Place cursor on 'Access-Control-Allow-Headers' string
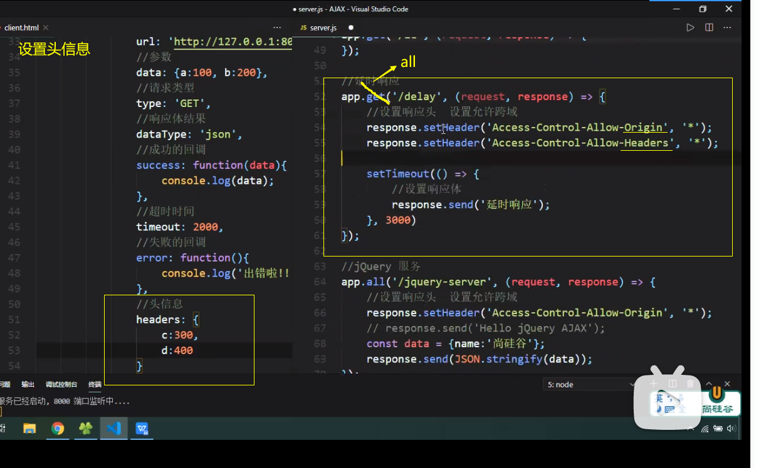771x468 pixels. pos(584,143)
